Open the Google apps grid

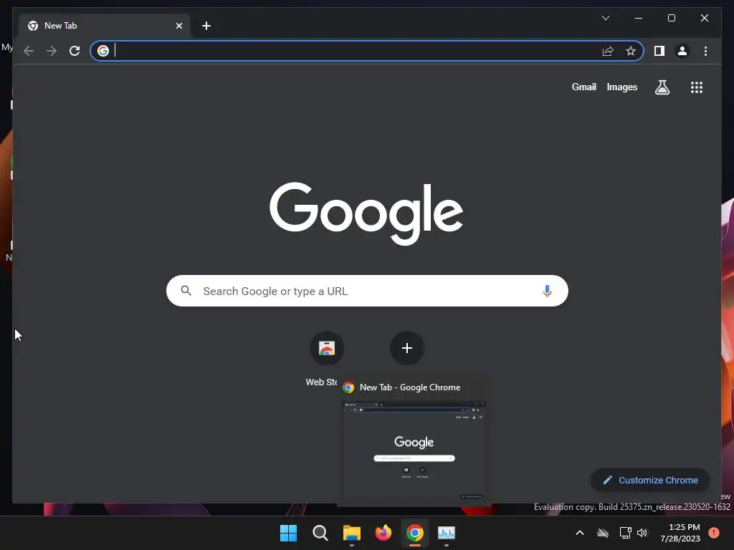tap(697, 87)
